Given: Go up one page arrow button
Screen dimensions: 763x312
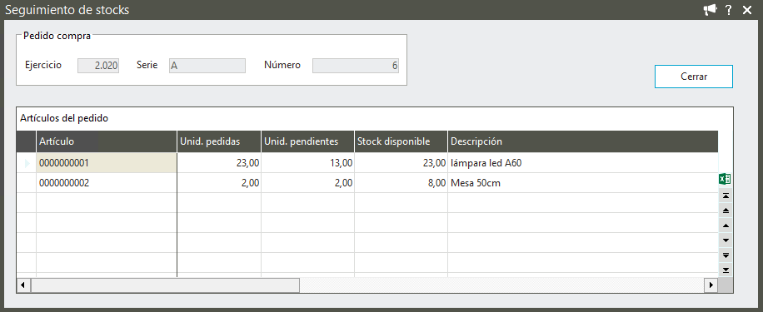Looking at the screenshot, I should pyautogui.click(x=726, y=211).
